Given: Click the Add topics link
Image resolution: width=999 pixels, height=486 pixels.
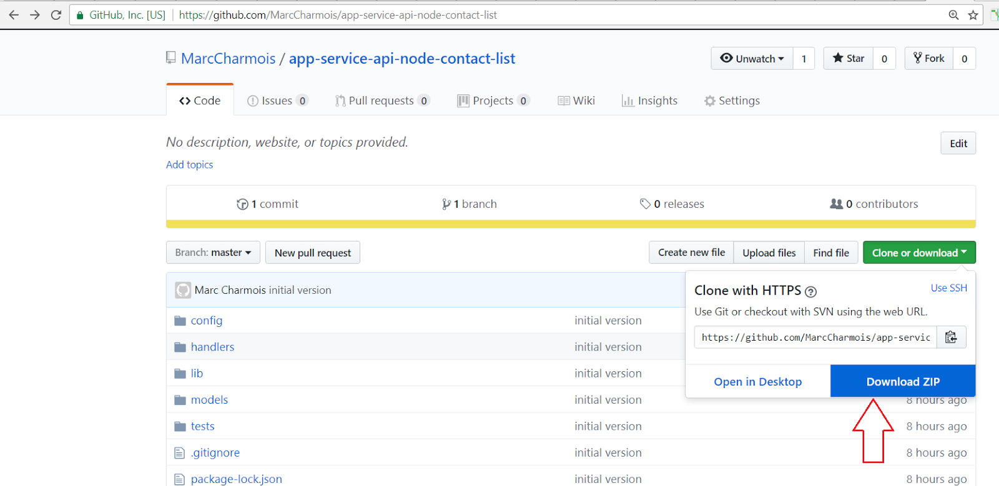Looking at the screenshot, I should (190, 165).
